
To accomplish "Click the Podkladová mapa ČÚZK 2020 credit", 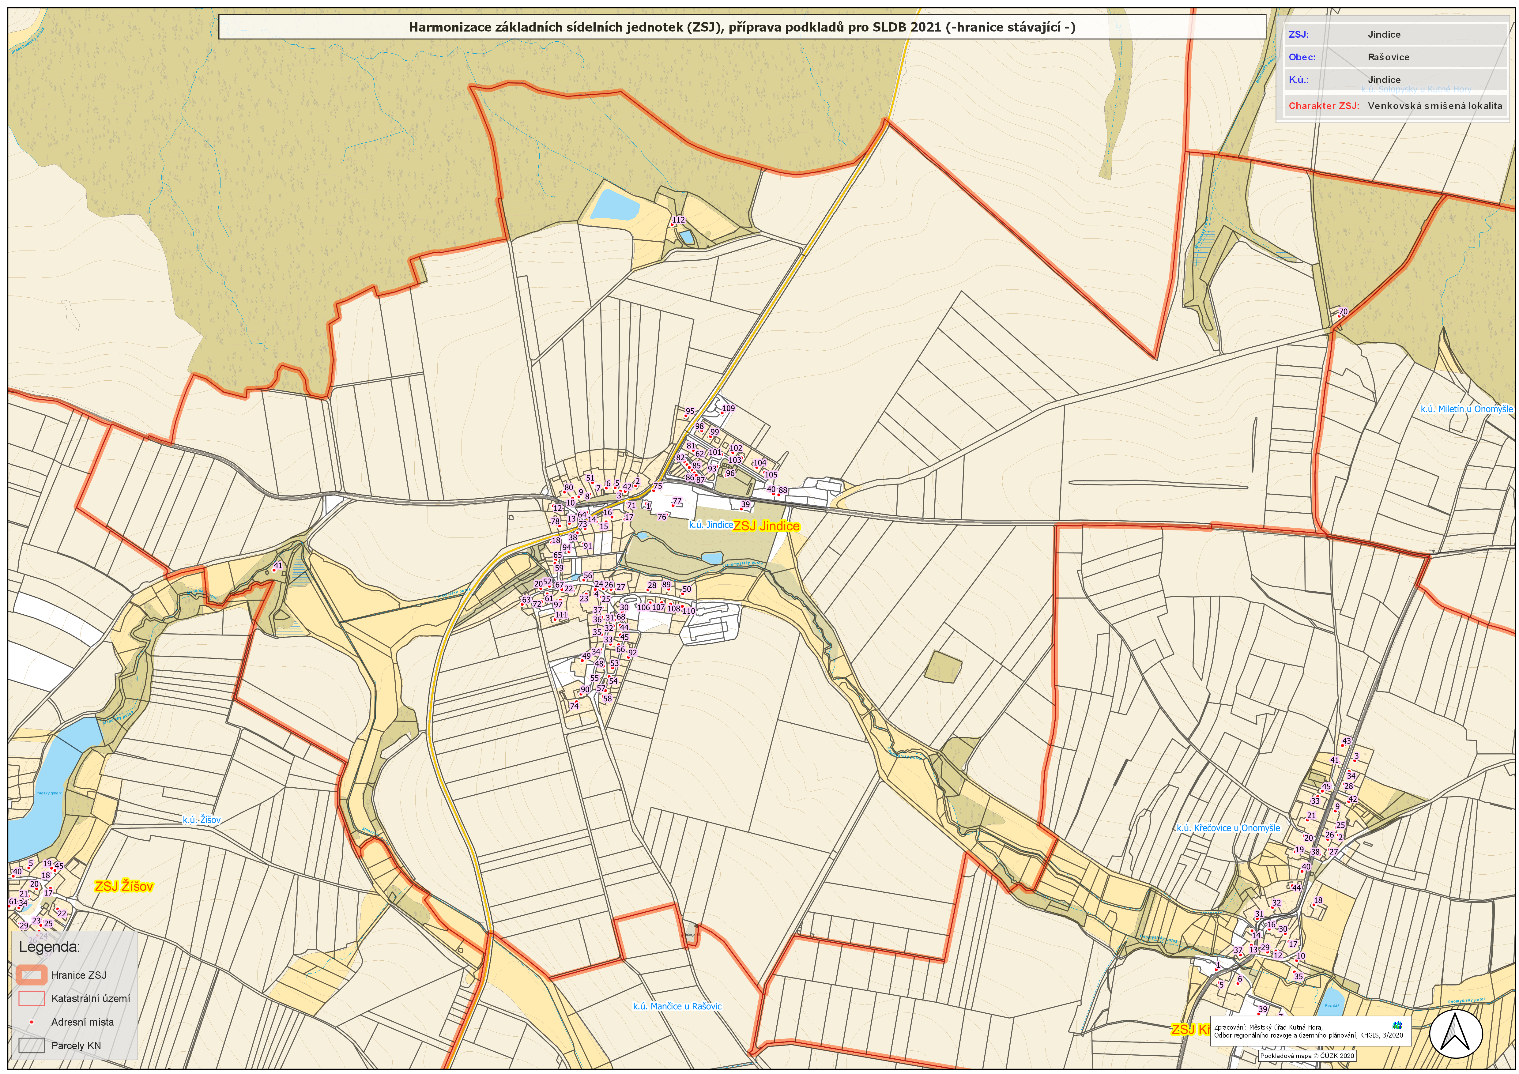I will 1307,1055.
